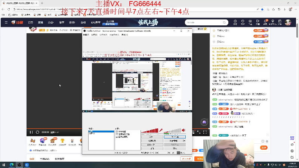
Task: Click the Douyu logo in header
Action: [x=17, y=22]
